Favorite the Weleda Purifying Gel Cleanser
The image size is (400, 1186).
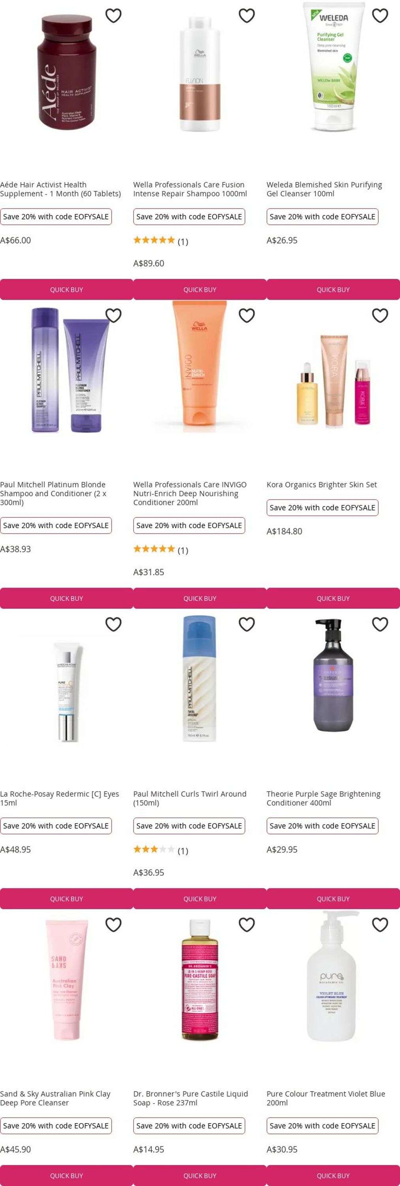point(380,16)
